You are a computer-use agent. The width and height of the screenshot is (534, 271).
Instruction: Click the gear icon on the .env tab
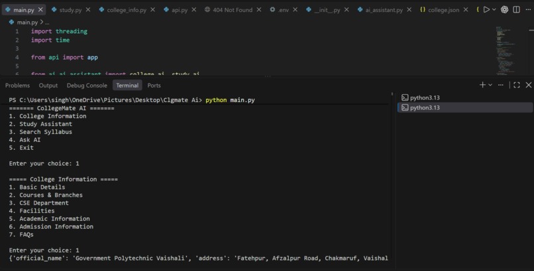[x=272, y=9]
